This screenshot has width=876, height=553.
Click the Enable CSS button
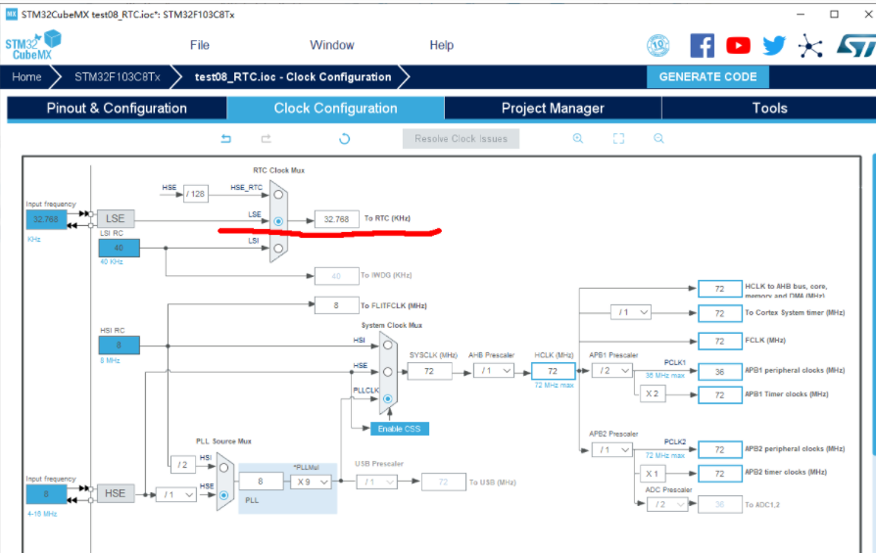pyautogui.click(x=400, y=429)
